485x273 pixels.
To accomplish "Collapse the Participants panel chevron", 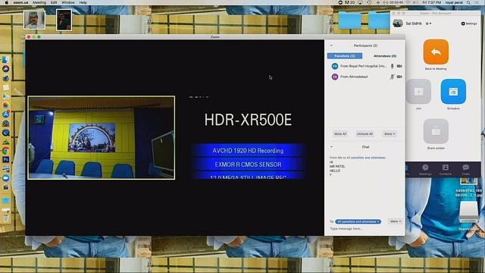I will pos(331,45).
